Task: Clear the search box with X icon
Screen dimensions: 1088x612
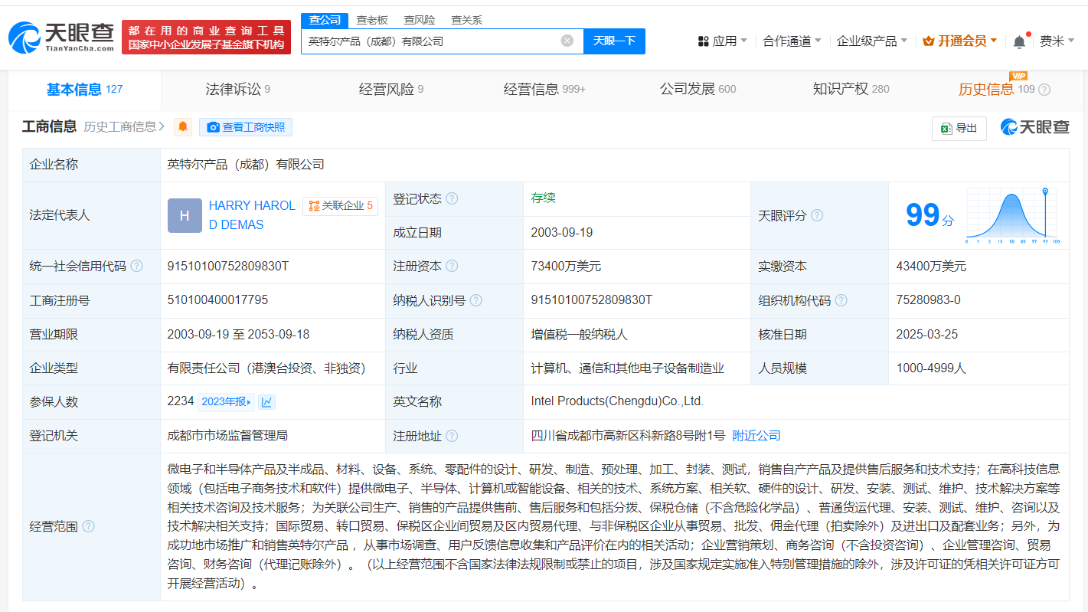Action: (x=567, y=41)
